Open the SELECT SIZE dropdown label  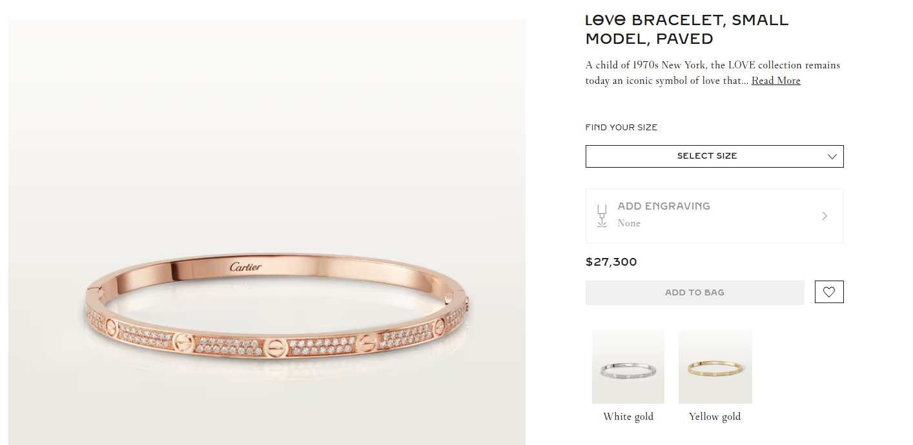(707, 156)
